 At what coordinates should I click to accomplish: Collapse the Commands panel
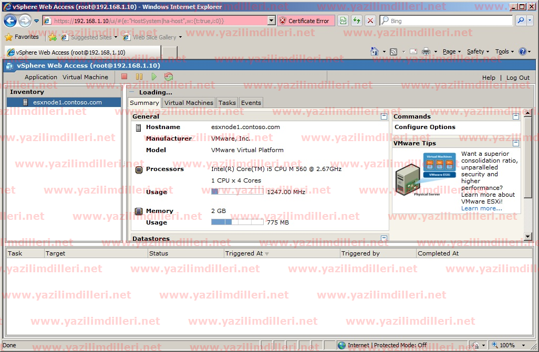516,116
